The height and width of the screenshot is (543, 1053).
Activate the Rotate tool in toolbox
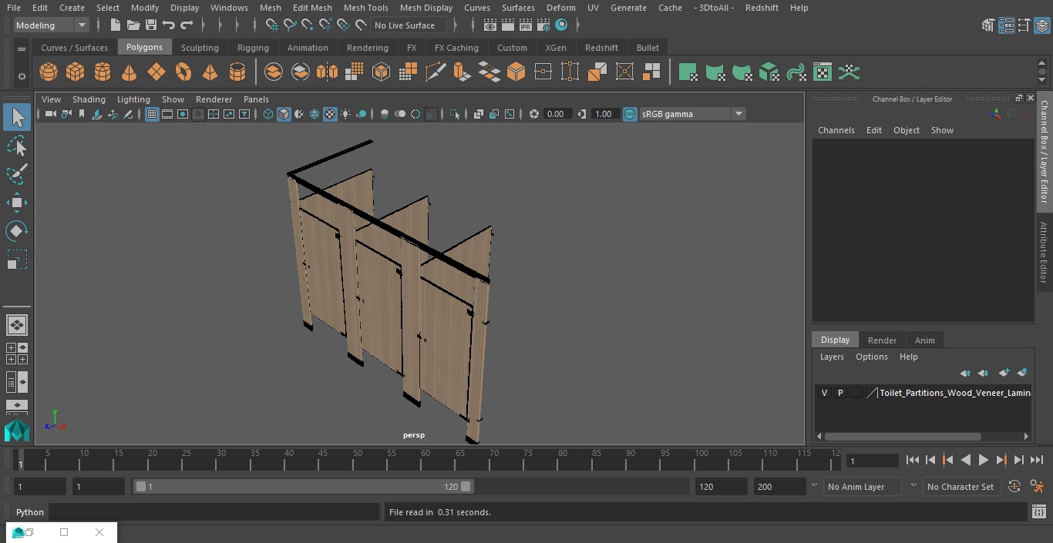click(x=16, y=231)
